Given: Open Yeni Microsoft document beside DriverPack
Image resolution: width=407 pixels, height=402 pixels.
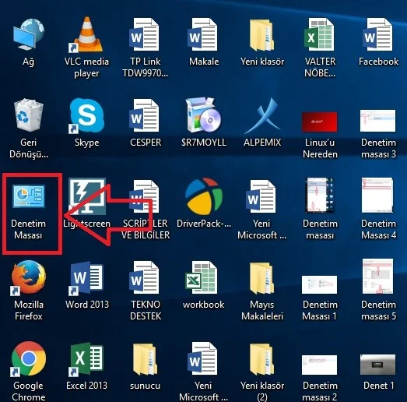Looking at the screenshot, I should tap(261, 196).
